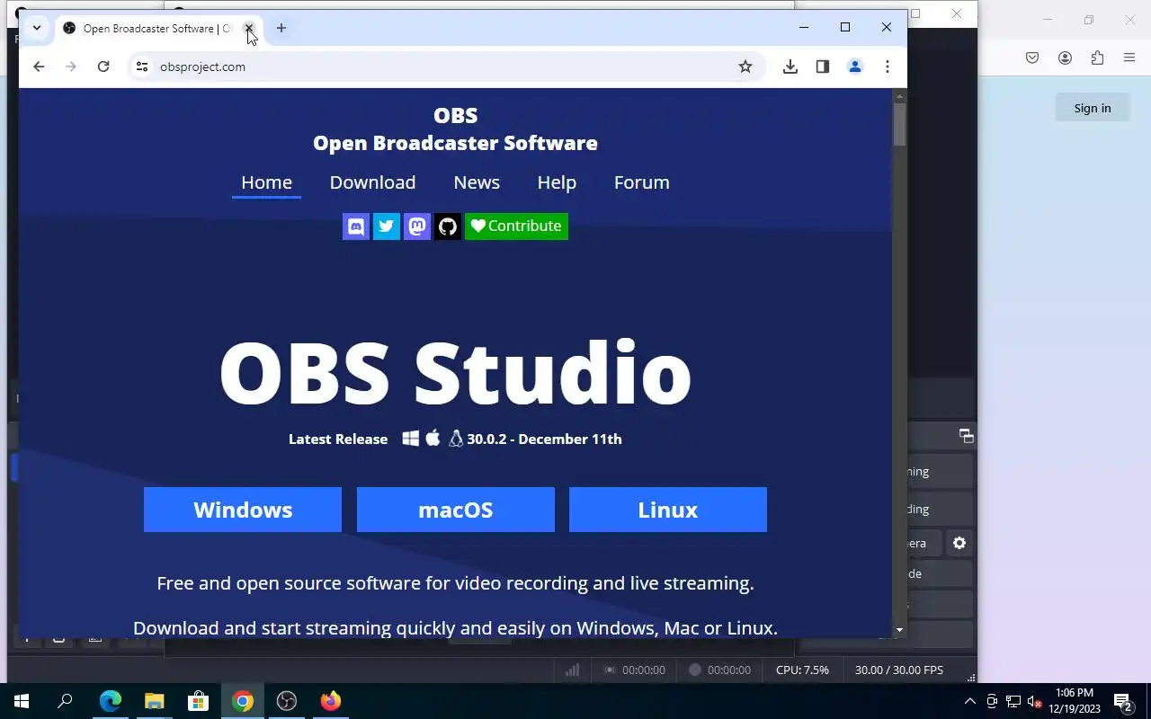Viewport: 1151px width, 719px height.
Task: Click the CPU: 7.5% status text
Action: click(x=802, y=670)
